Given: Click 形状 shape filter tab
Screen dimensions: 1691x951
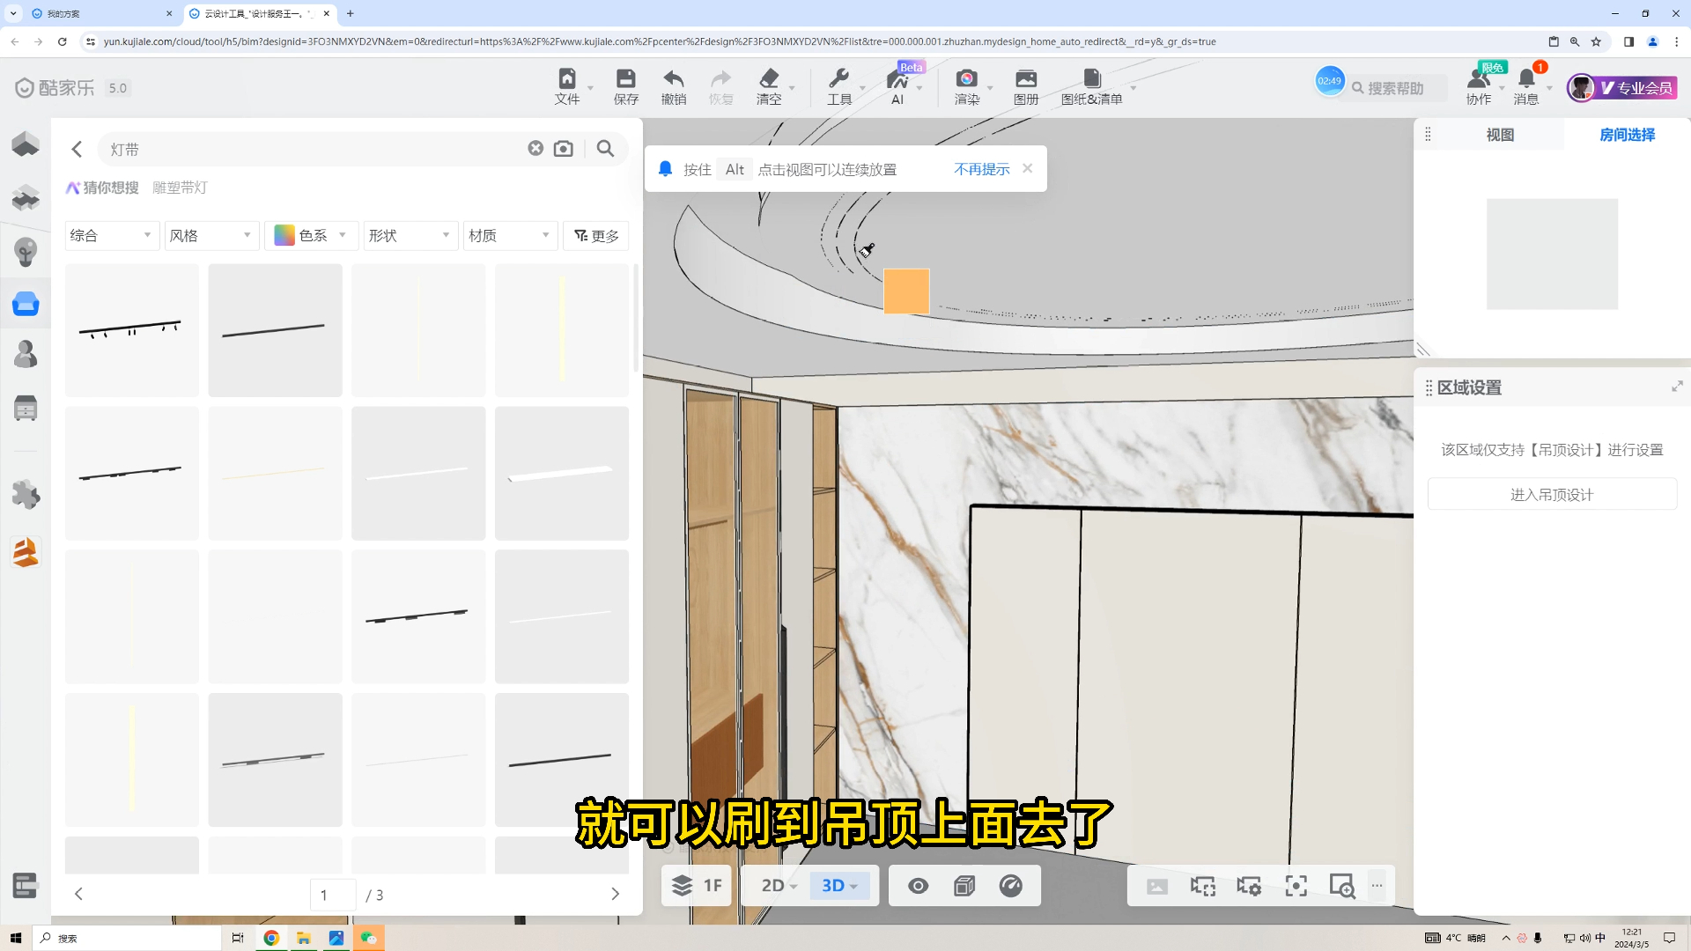Looking at the screenshot, I should [x=407, y=234].
